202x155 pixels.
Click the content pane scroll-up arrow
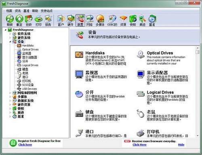(x=198, y=48)
